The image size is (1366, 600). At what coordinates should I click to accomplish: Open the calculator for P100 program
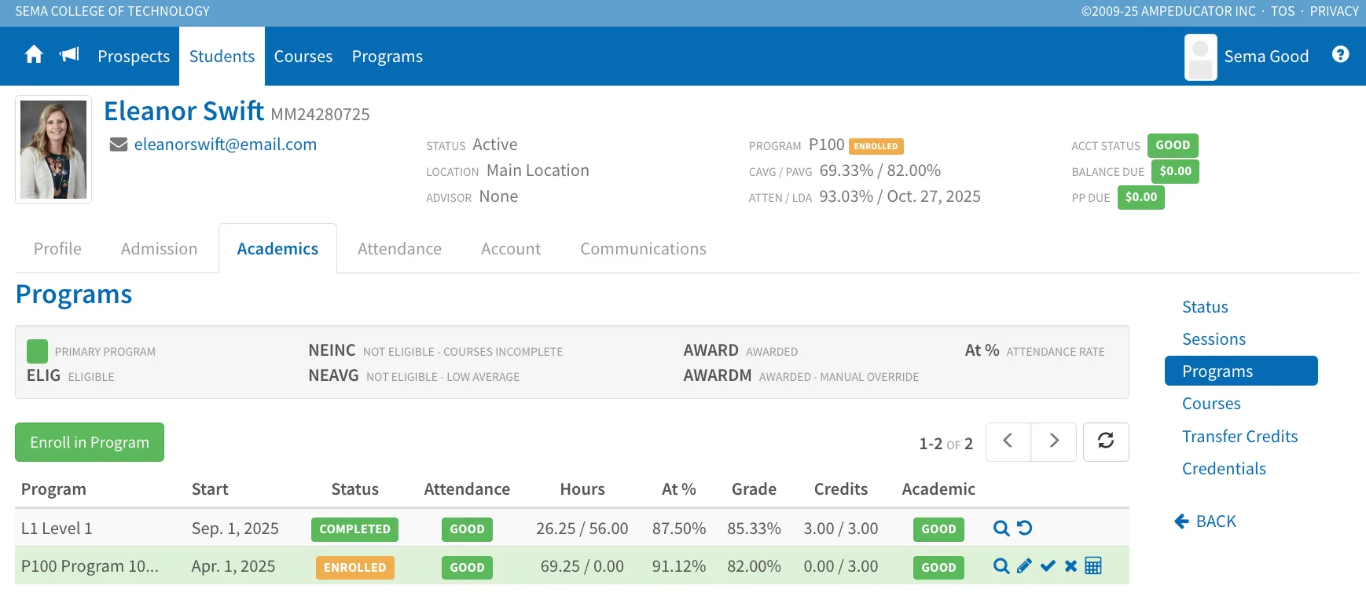[1093, 566]
